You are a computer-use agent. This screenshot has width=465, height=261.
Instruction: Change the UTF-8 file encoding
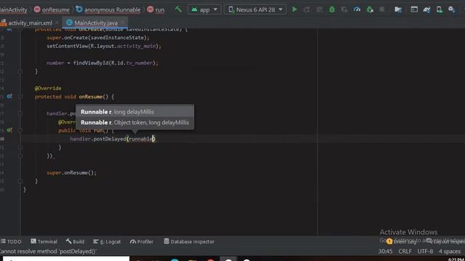coord(425,252)
